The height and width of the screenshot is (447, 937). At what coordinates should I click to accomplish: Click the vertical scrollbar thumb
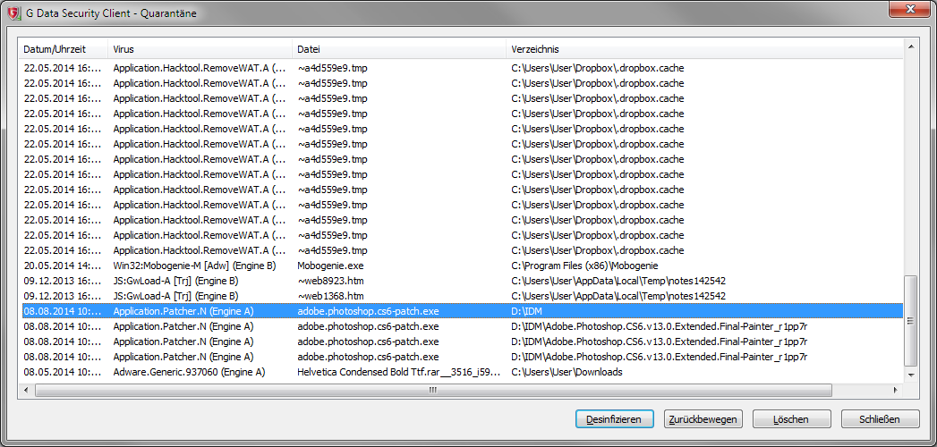(910, 320)
